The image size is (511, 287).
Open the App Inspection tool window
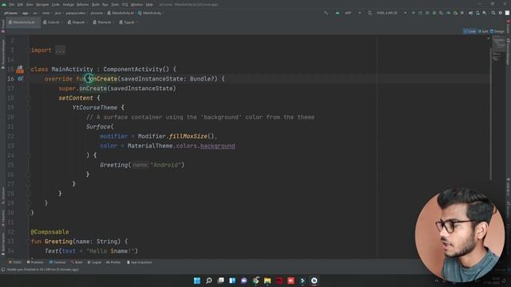click(x=139, y=262)
